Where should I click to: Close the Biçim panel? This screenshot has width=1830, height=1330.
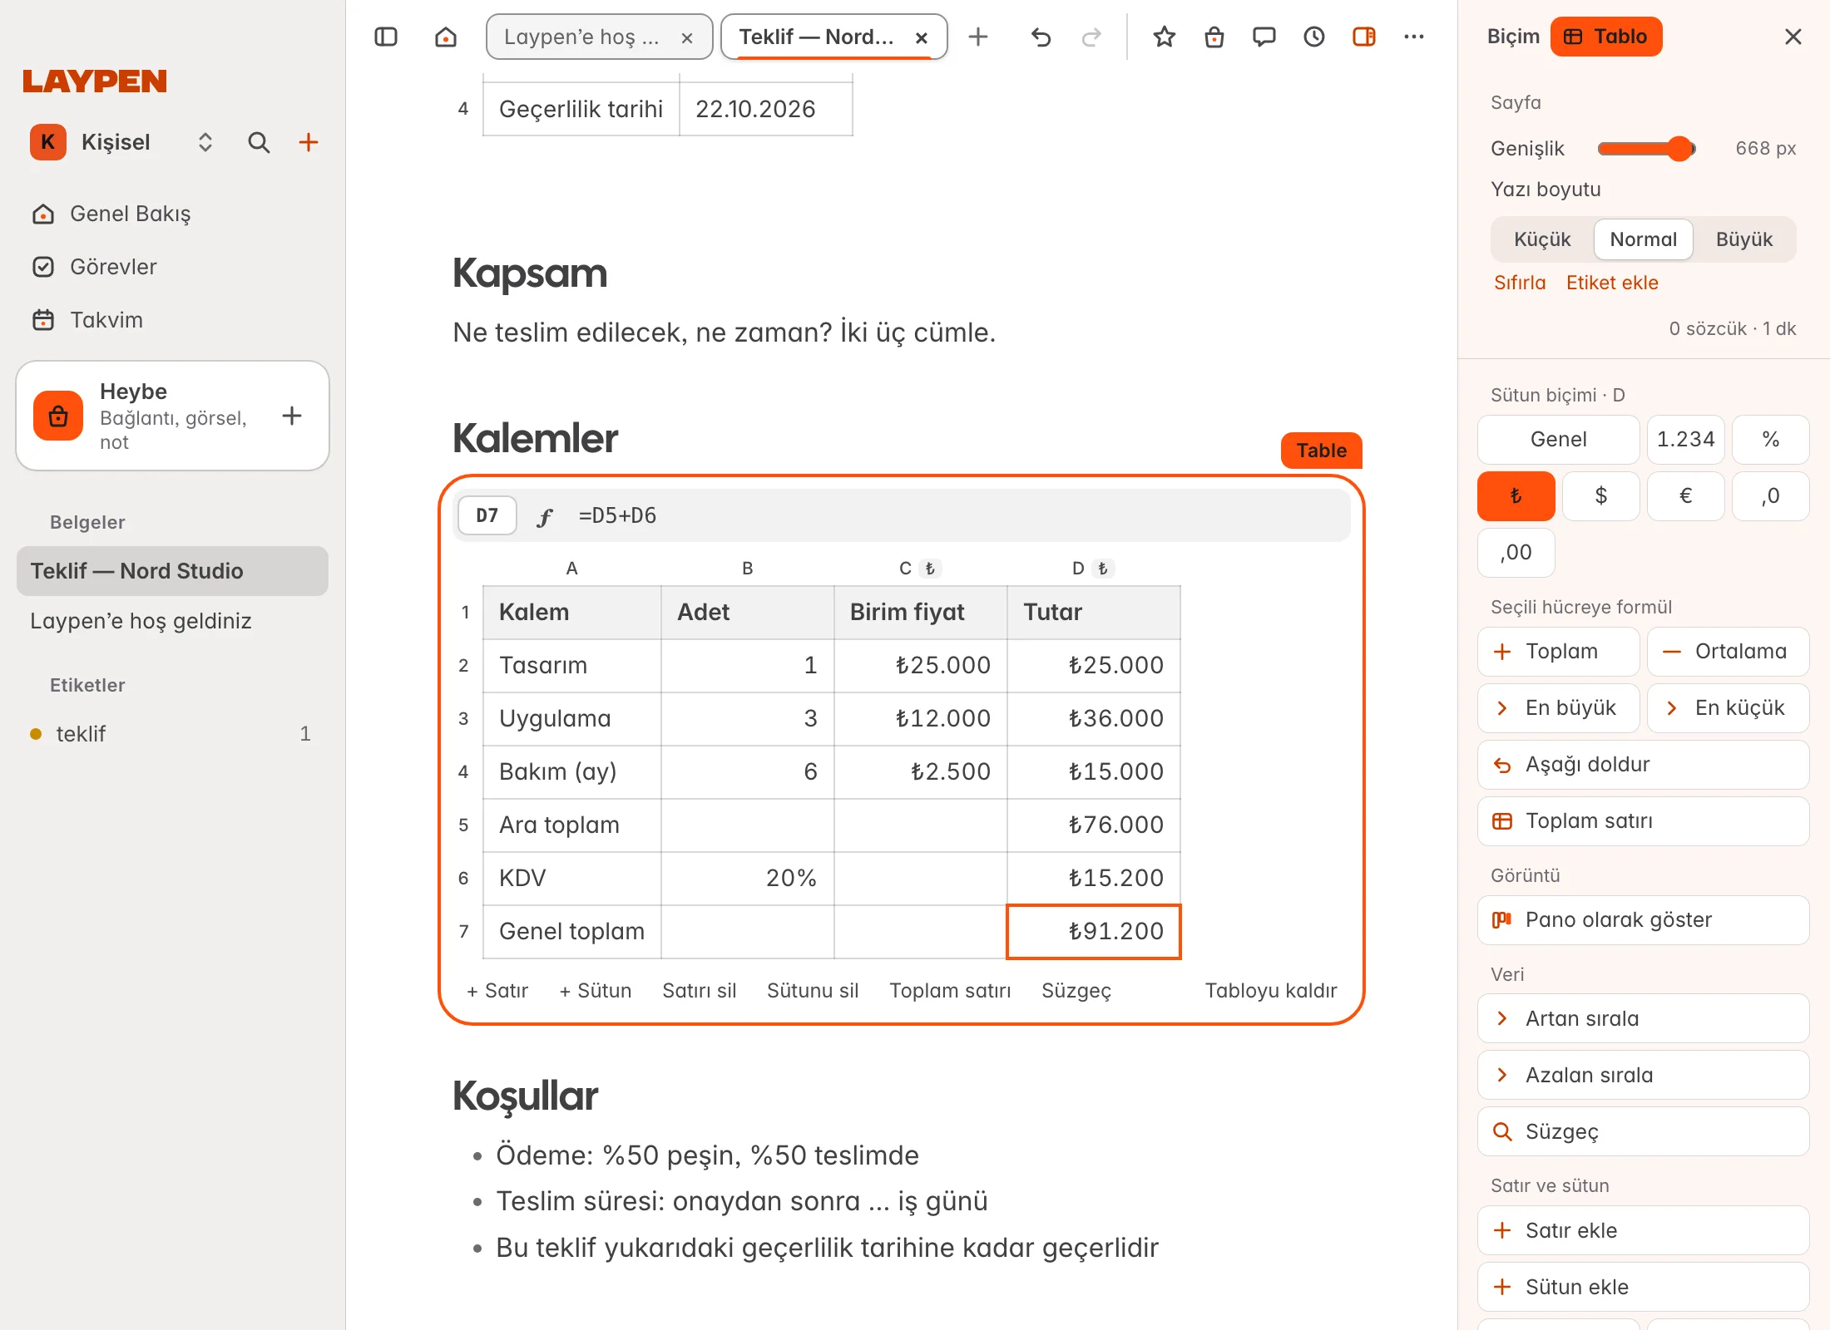click(1793, 37)
